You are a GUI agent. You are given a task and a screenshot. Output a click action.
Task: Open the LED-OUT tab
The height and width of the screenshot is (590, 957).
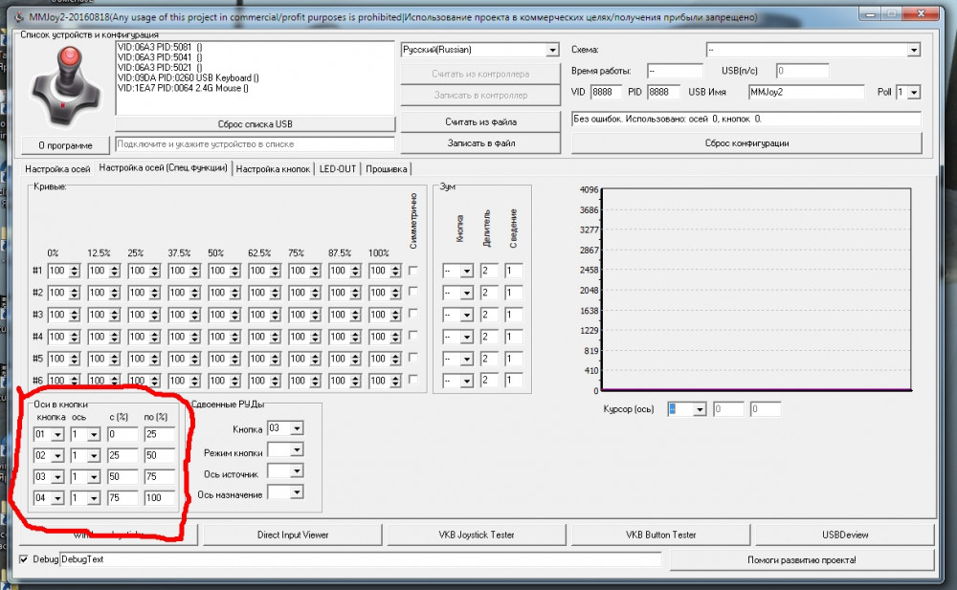coord(338,169)
